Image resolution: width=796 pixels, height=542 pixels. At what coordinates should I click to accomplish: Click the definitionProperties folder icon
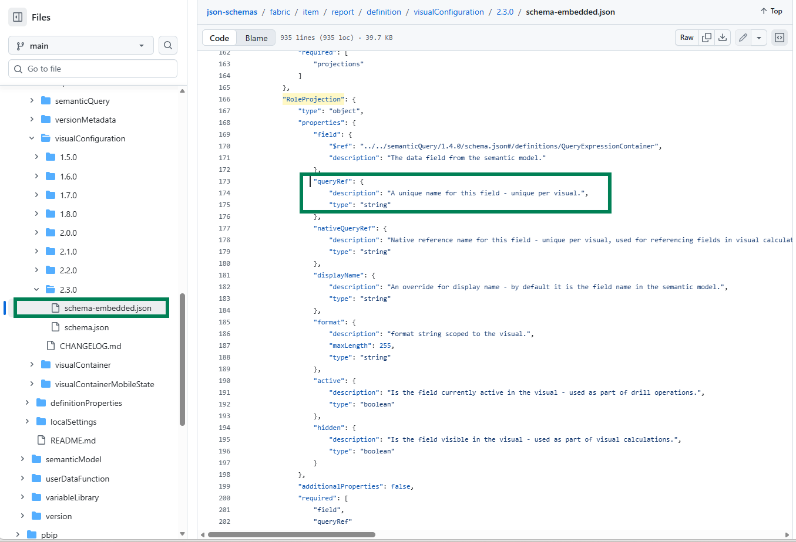[41, 403]
